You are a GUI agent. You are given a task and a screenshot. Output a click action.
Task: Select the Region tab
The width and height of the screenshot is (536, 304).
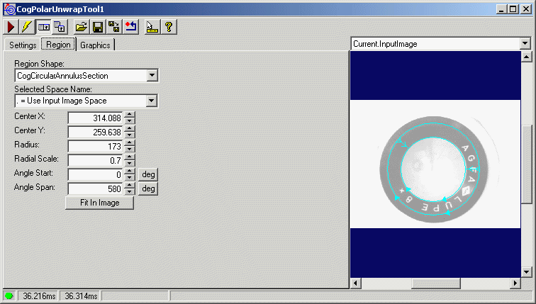(x=58, y=45)
